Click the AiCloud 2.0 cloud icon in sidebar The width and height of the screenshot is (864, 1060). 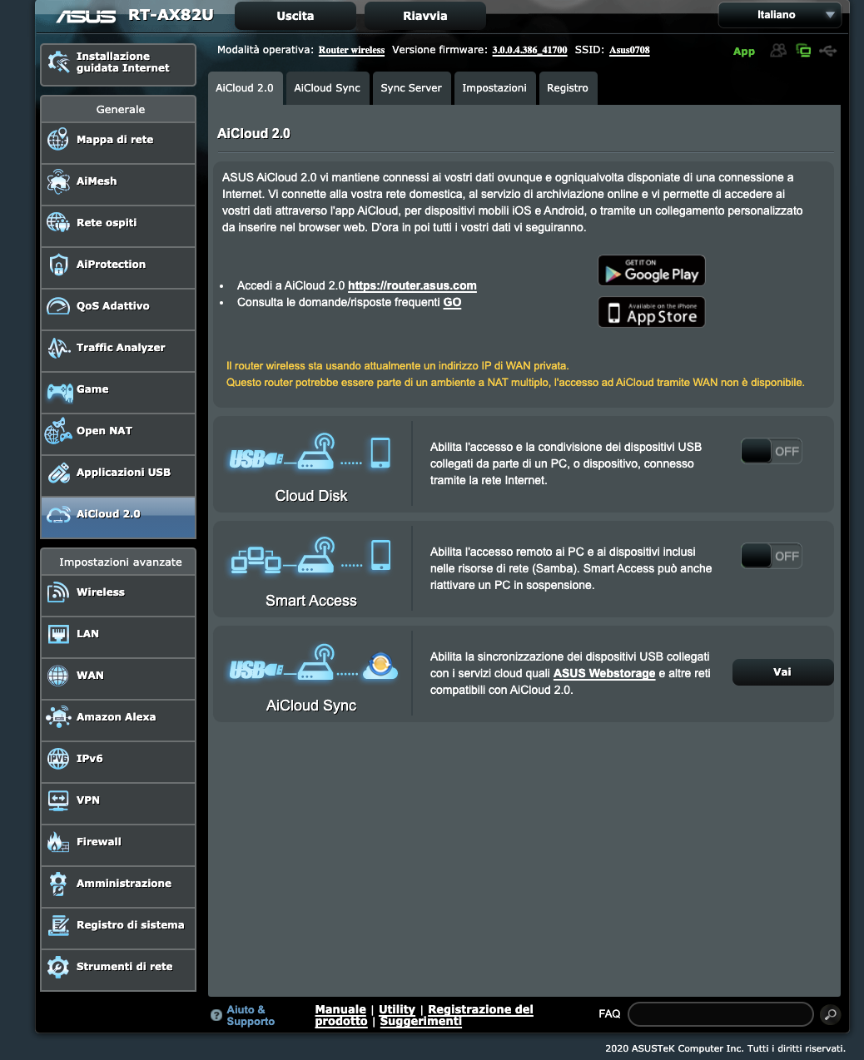point(58,514)
